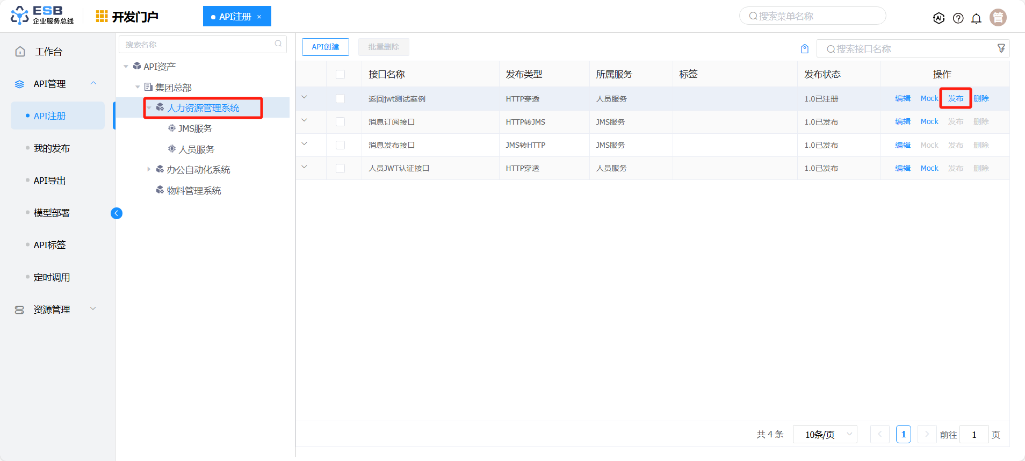Select the 消息订阅接口 row checkbox
The height and width of the screenshot is (461, 1025).
tap(340, 122)
